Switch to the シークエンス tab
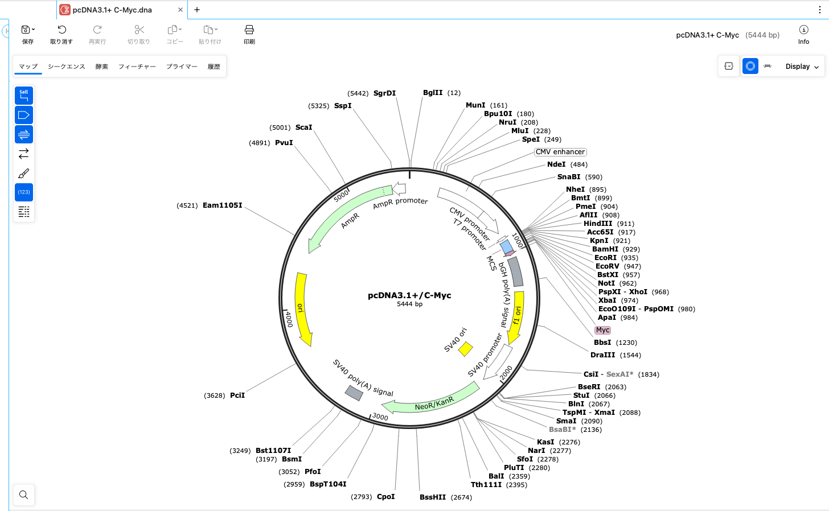 (67, 67)
